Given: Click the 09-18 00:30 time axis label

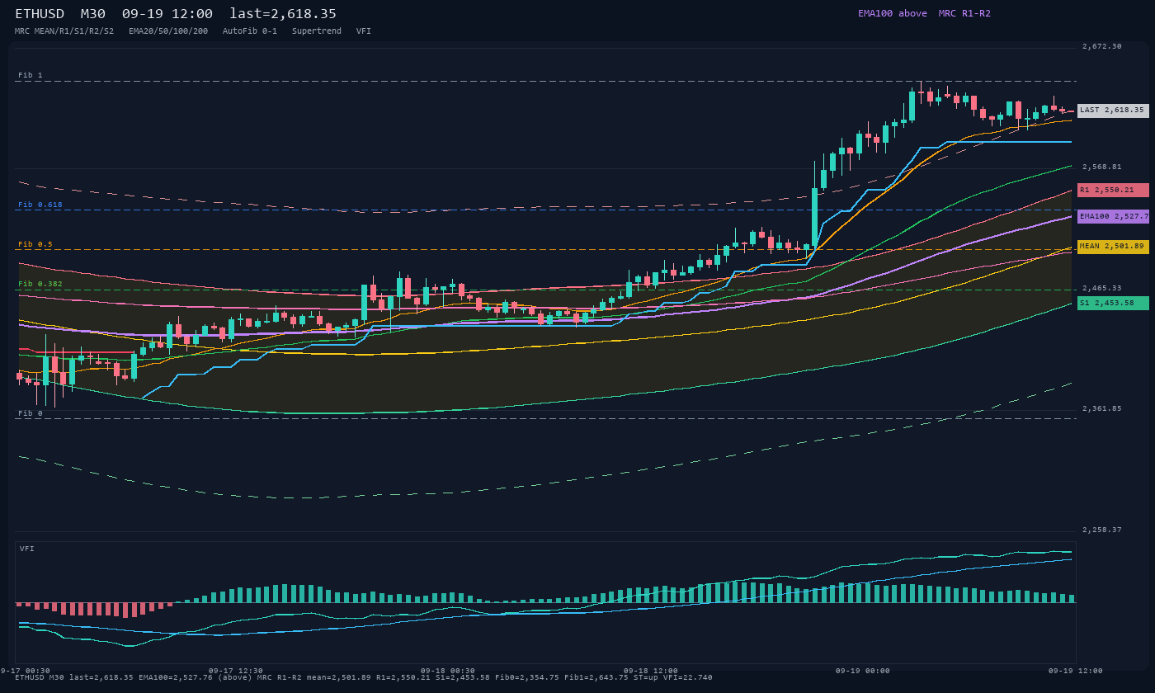Looking at the screenshot, I should click(448, 671).
